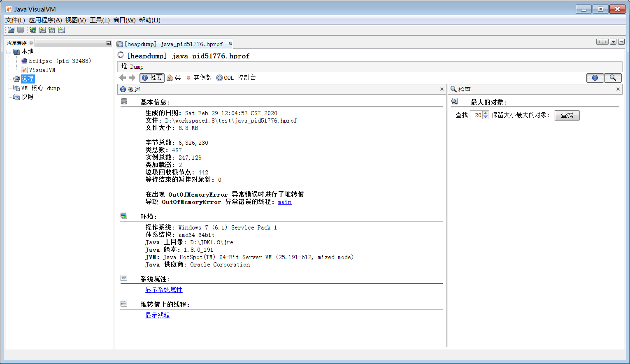This screenshot has height=364, width=630.
Task: Close the 检查 inspect panel
Action: pyautogui.click(x=618, y=89)
